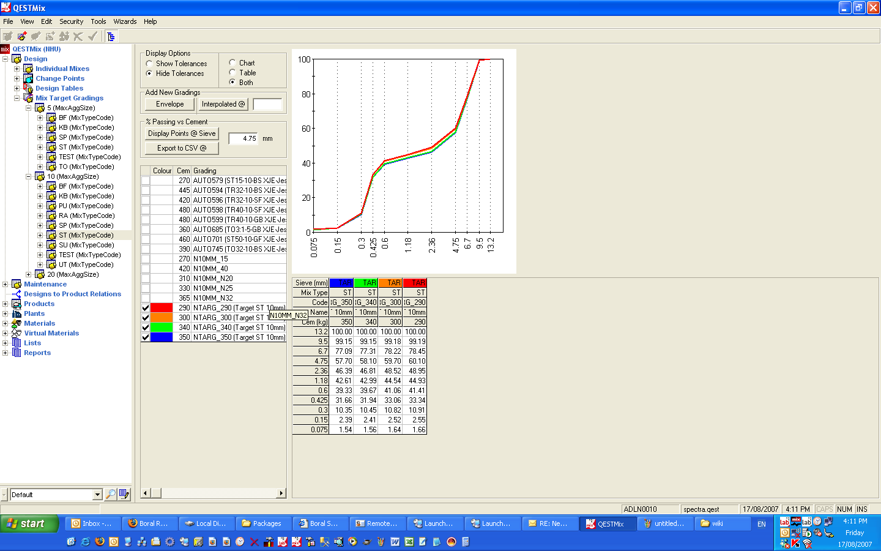Toggle the tree view toolbar icon
The image size is (881, 551).
111,36
